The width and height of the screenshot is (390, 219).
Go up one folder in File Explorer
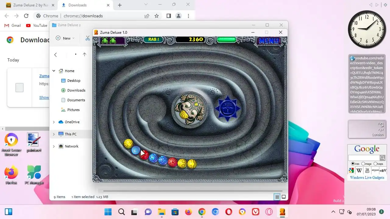click(84, 54)
